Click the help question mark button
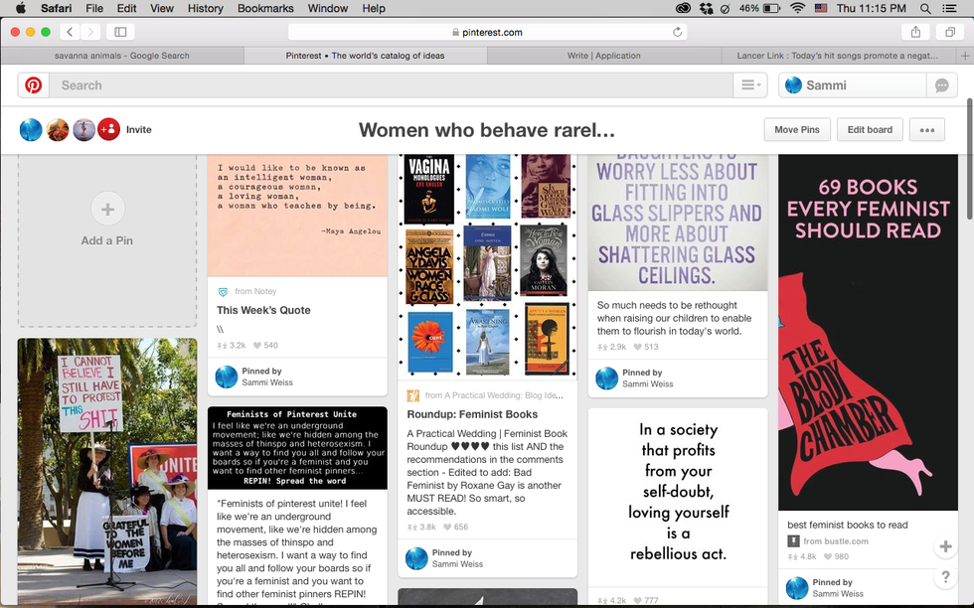Image resolution: width=974 pixels, height=608 pixels. [946, 577]
